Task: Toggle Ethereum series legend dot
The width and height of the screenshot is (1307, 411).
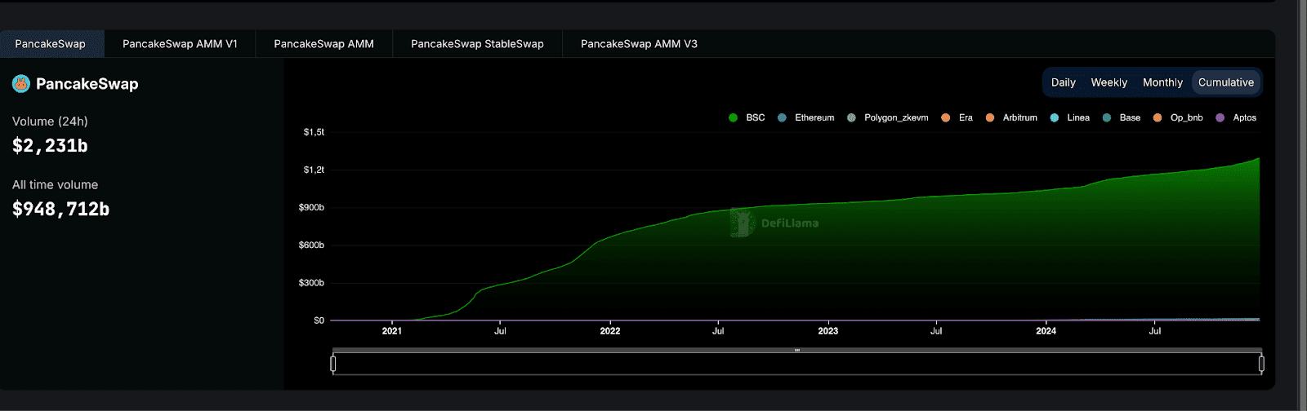Action: 782,117
